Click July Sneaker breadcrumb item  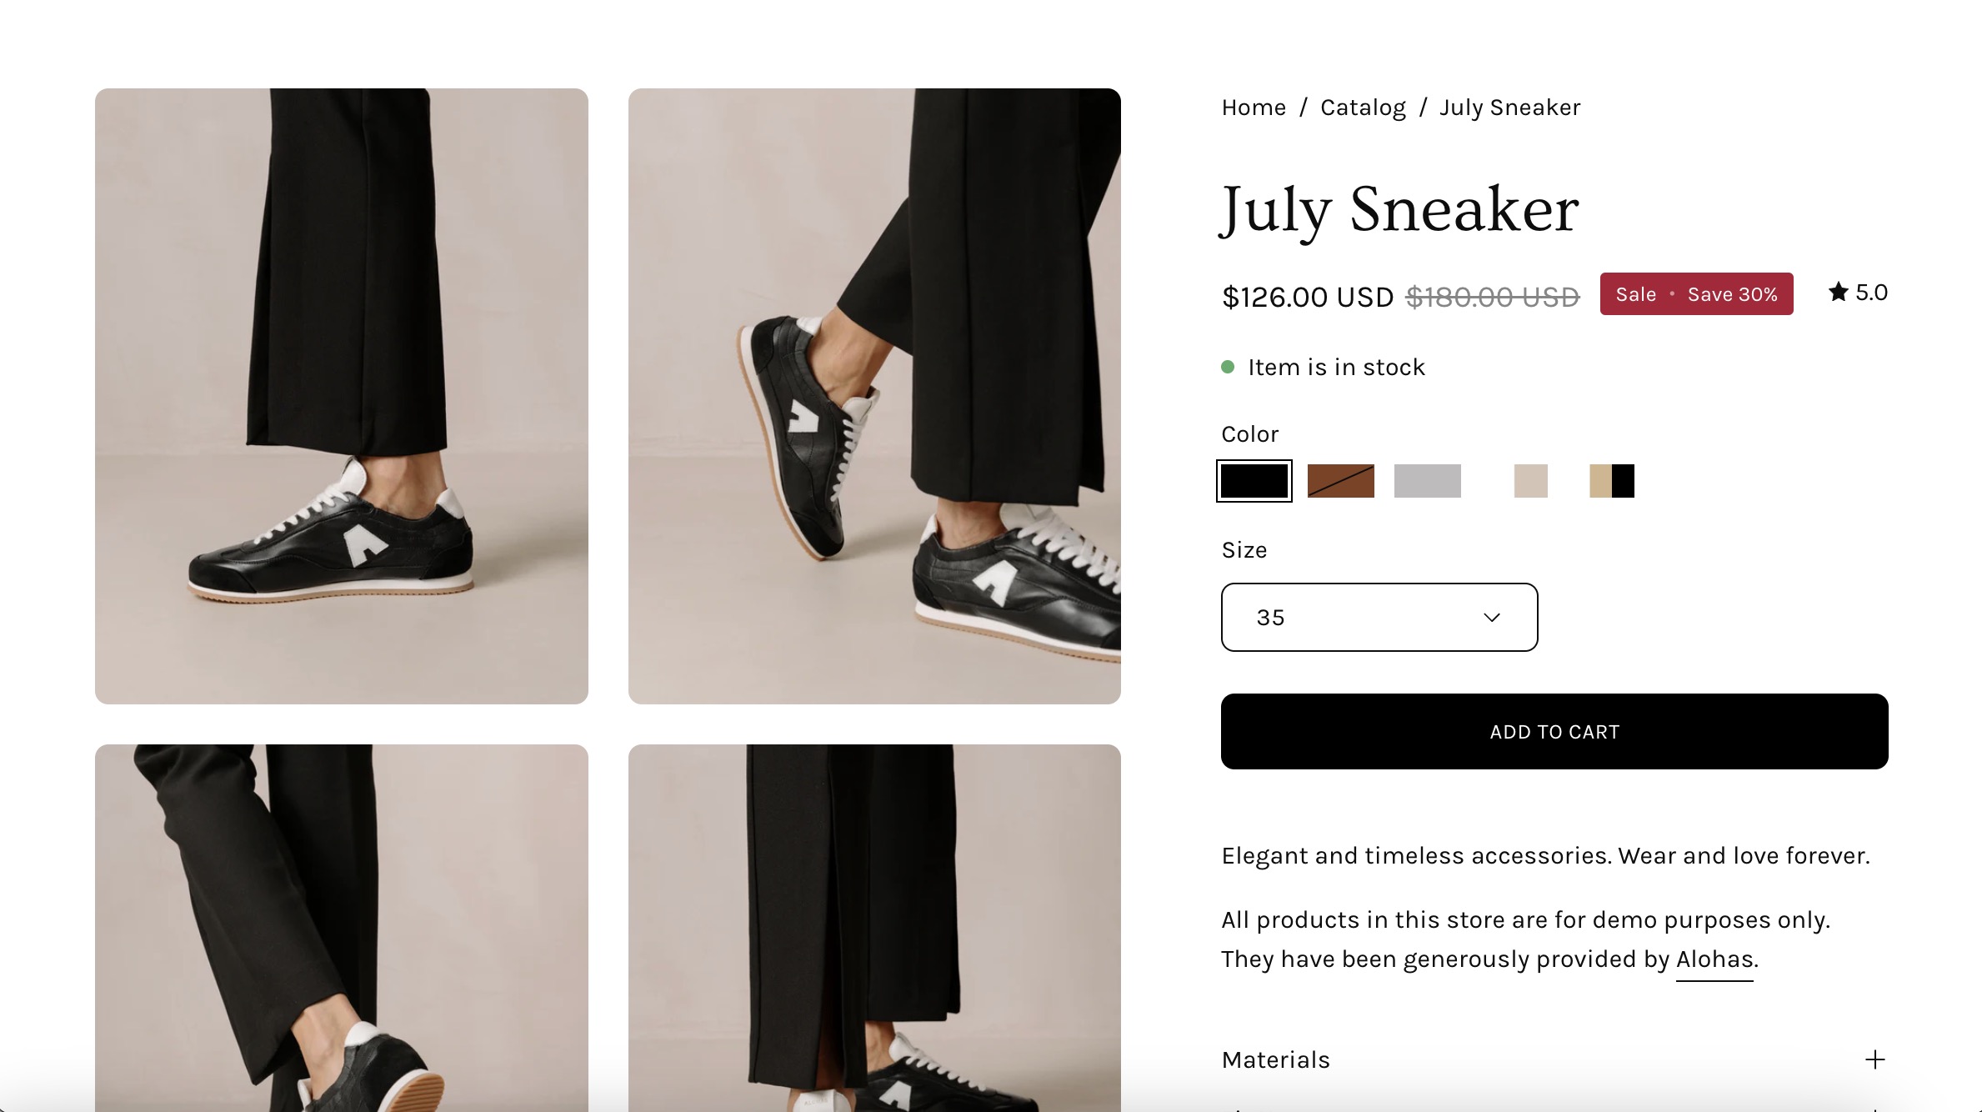[1509, 108]
